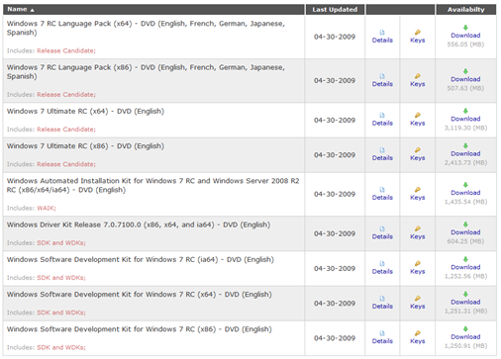This screenshot has width=501, height=359.
Task: Select the SDK for Windows 7 RC (ia64) title
Action: click(141, 260)
